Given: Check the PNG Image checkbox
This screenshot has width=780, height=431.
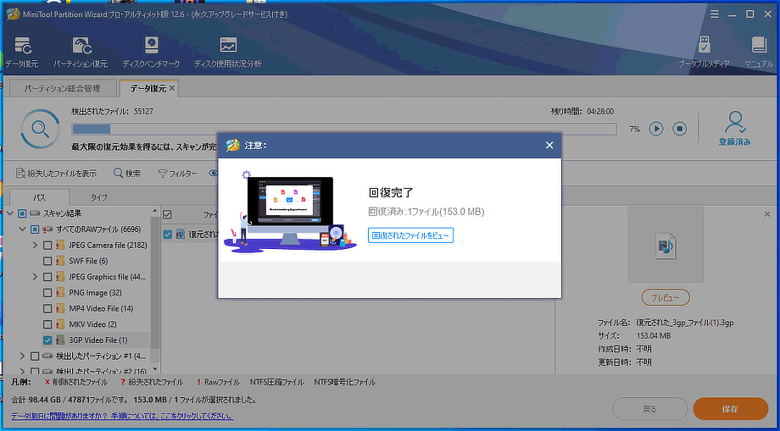Looking at the screenshot, I should point(47,293).
